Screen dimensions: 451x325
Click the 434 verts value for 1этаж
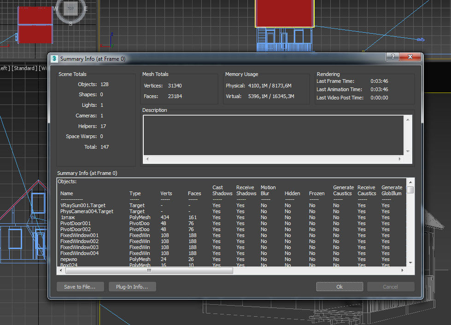coord(165,218)
